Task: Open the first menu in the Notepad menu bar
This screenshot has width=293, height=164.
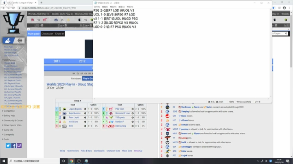Action: 97,7
